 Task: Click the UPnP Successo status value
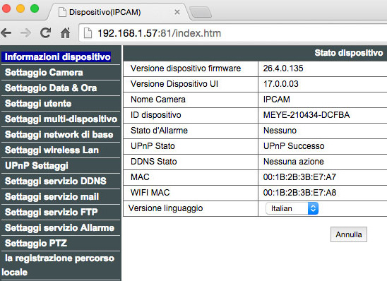(294, 146)
